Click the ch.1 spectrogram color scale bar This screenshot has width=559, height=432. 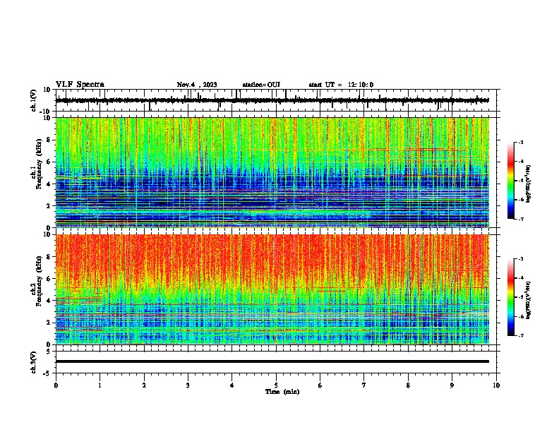510,181
